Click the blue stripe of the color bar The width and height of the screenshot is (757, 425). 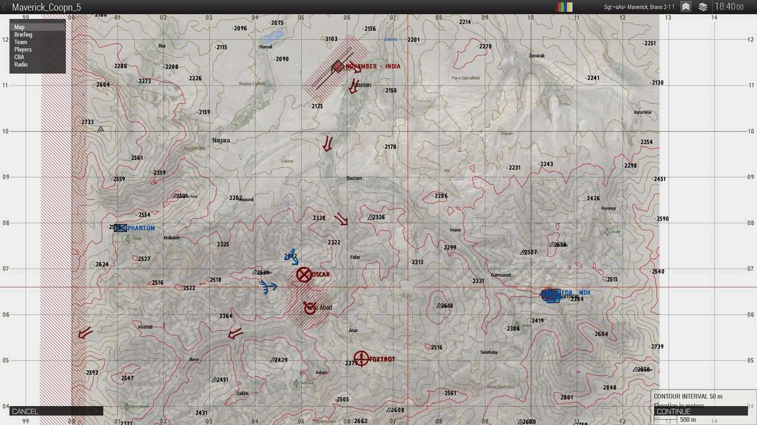click(x=564, y=7)
